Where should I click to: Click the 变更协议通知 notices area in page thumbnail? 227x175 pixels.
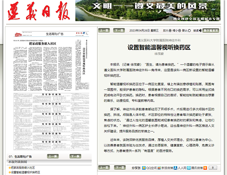(x=51, y=121)
